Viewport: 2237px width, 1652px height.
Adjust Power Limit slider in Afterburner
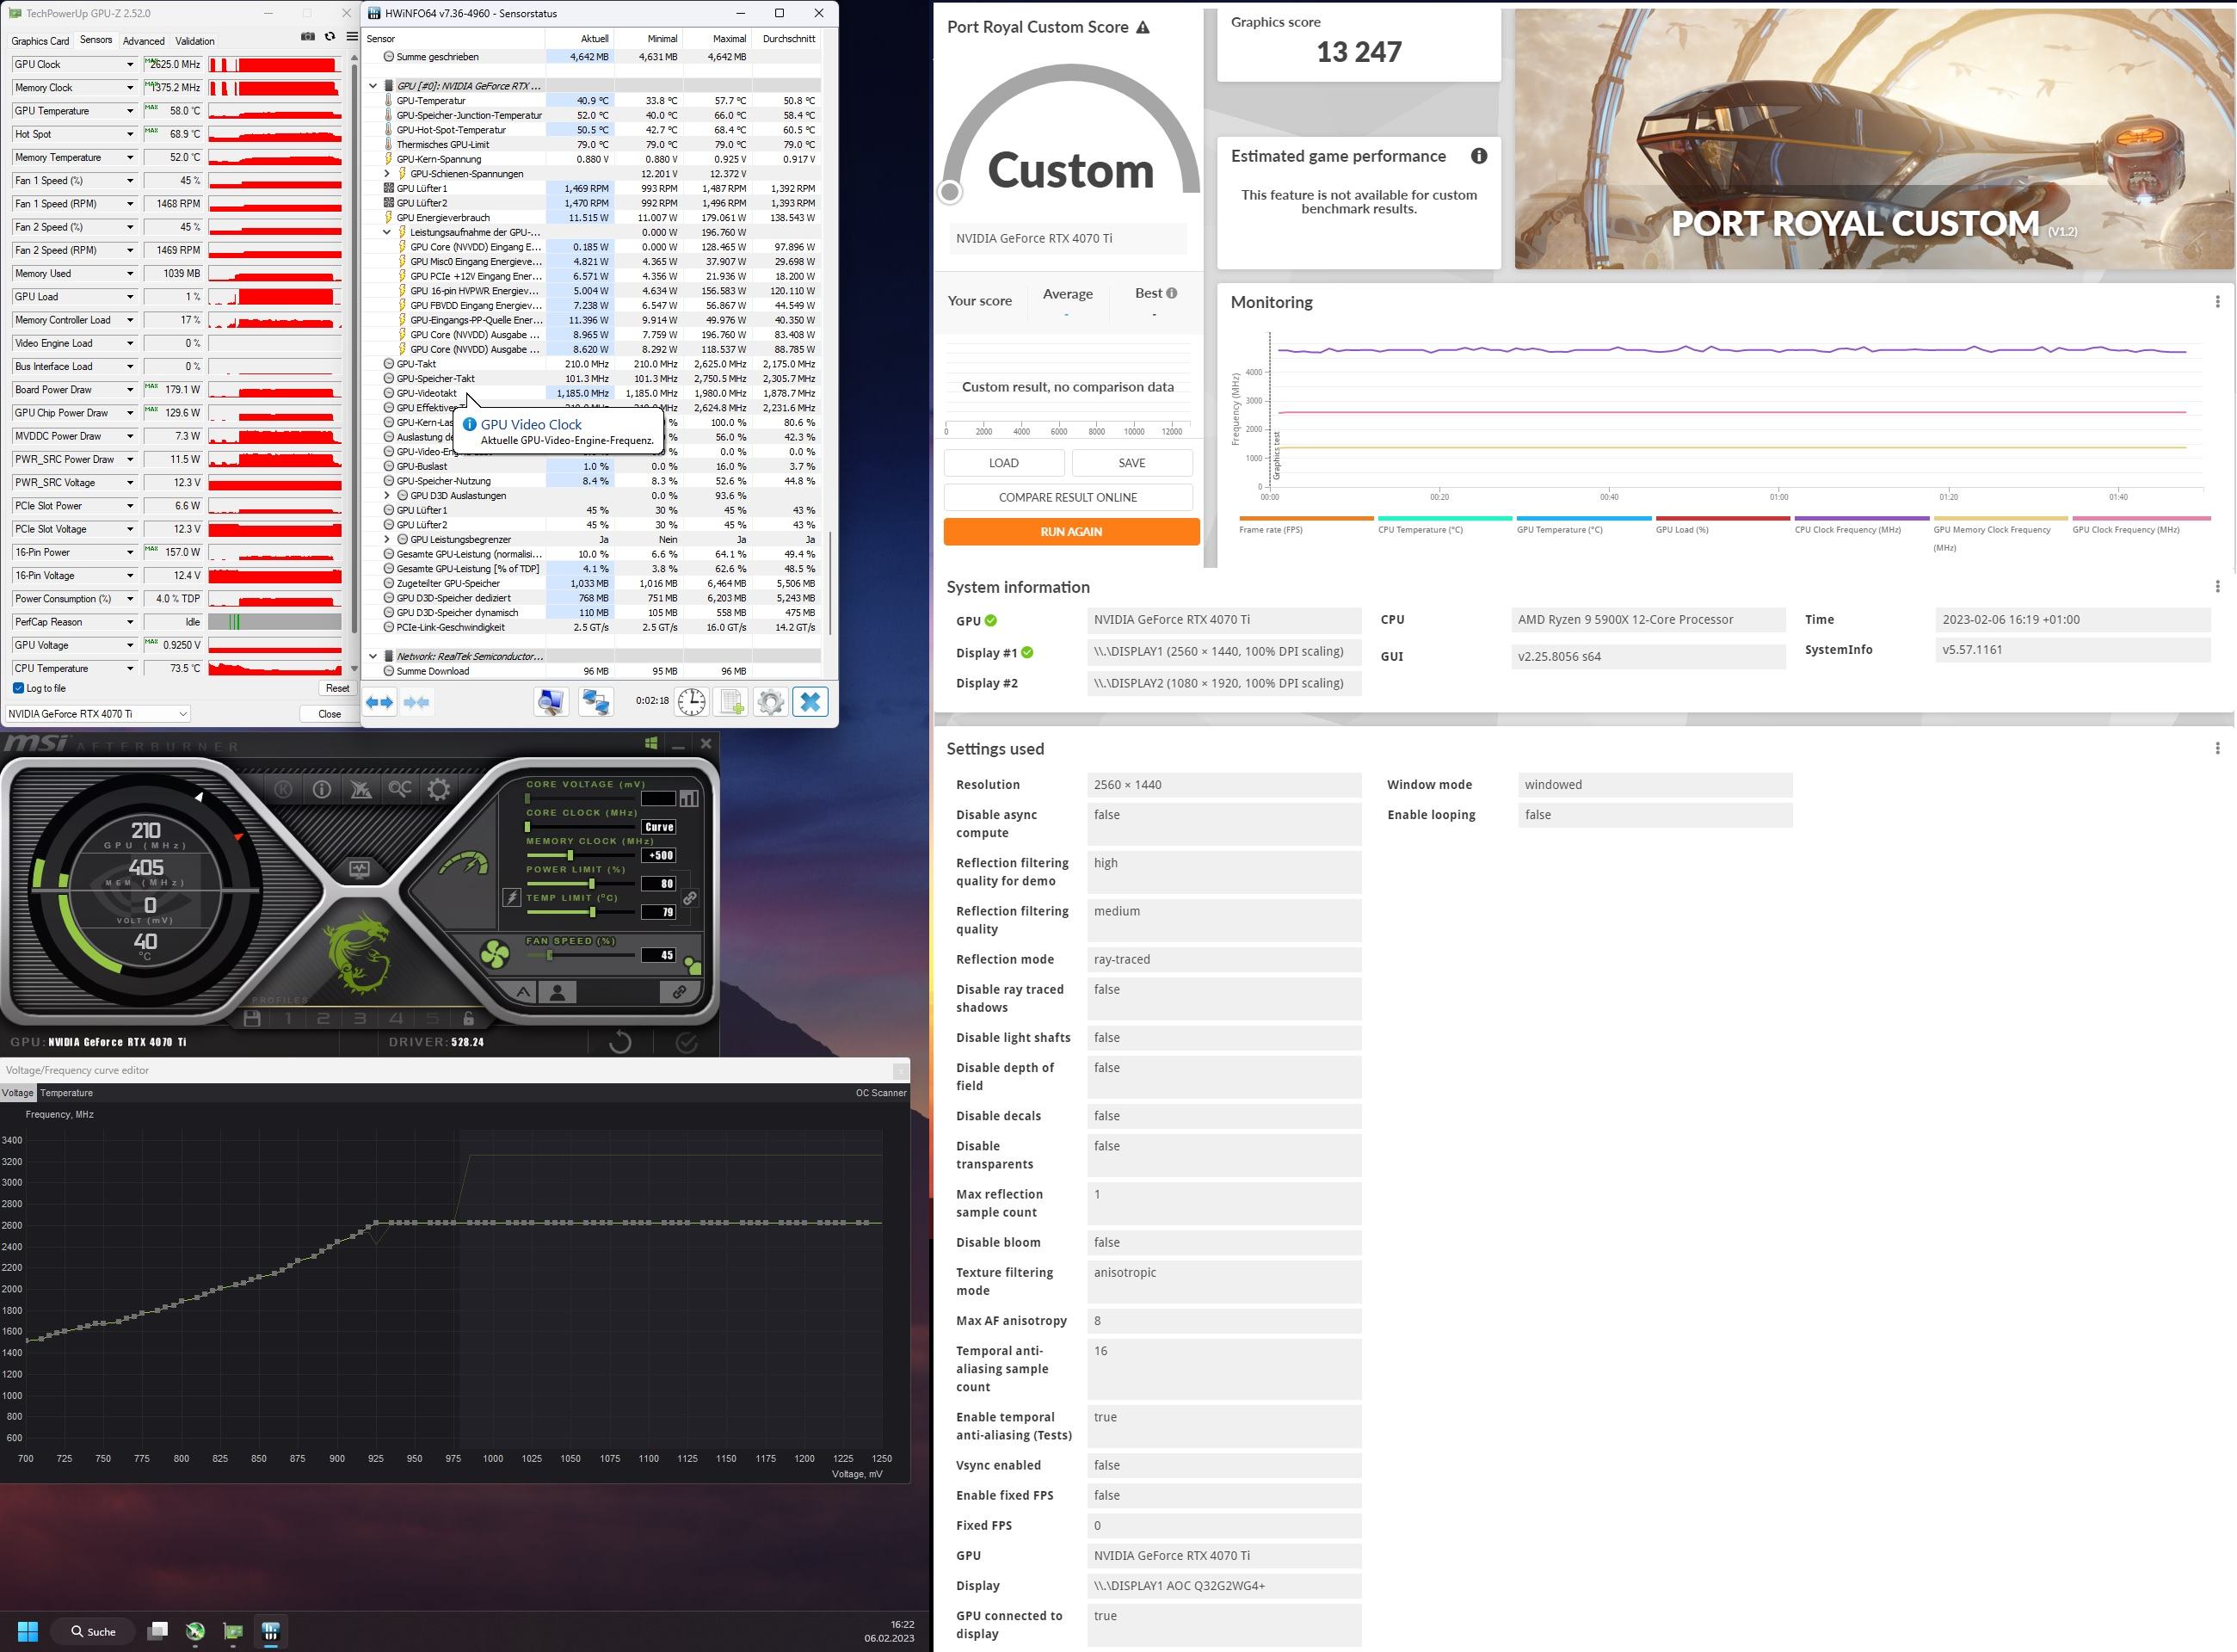click(580, 884)
